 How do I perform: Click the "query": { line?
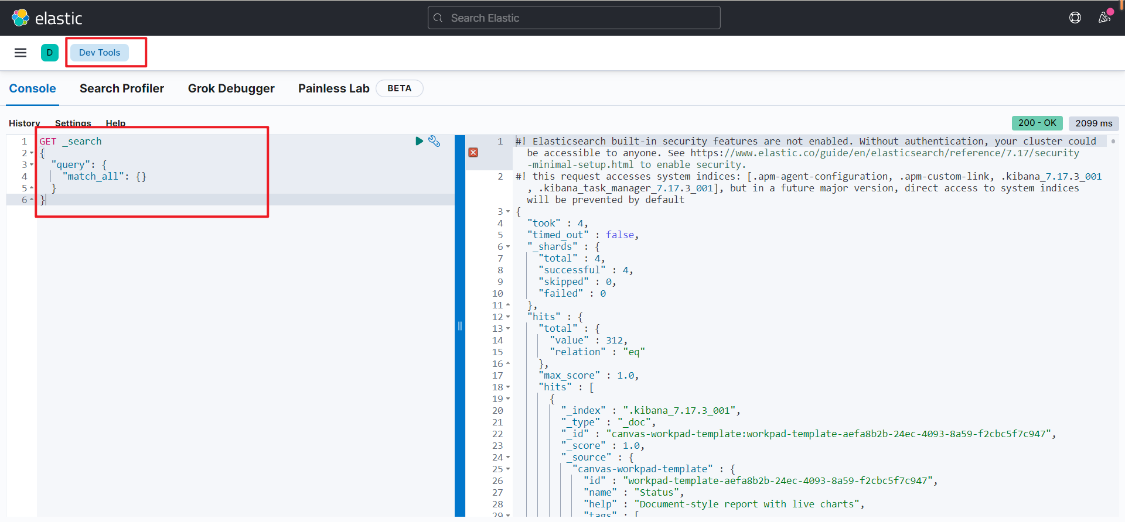[x=79, y=164]
